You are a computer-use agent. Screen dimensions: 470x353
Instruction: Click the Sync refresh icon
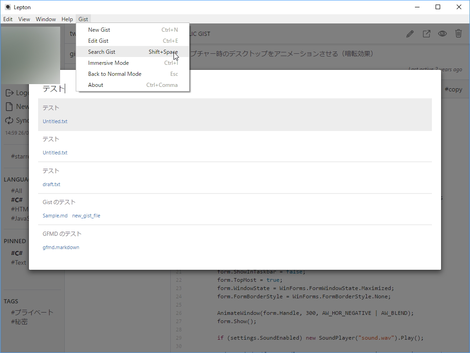coord(9,120)
